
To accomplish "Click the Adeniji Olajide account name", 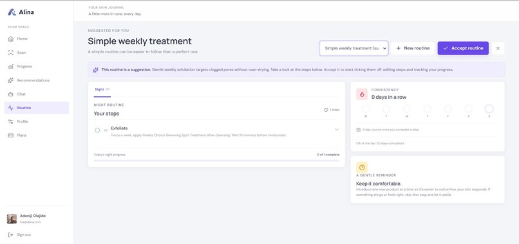I will [x=33, y=216].
